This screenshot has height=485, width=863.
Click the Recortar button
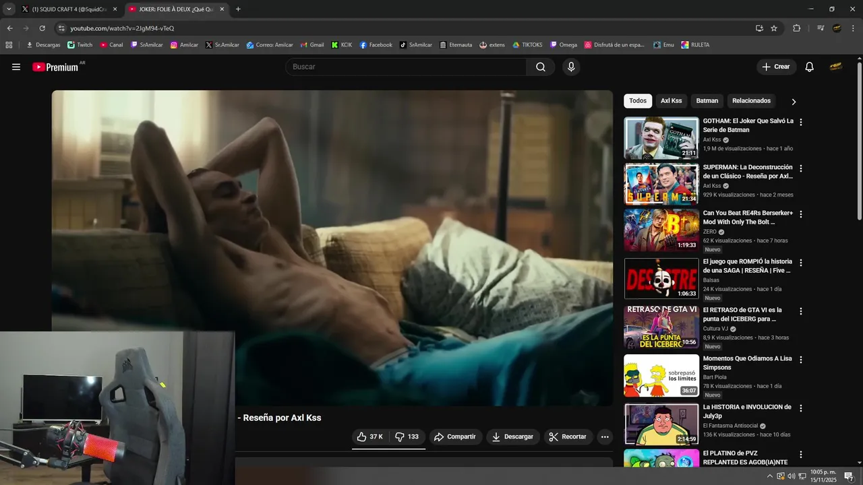click(x=568, y=437)
